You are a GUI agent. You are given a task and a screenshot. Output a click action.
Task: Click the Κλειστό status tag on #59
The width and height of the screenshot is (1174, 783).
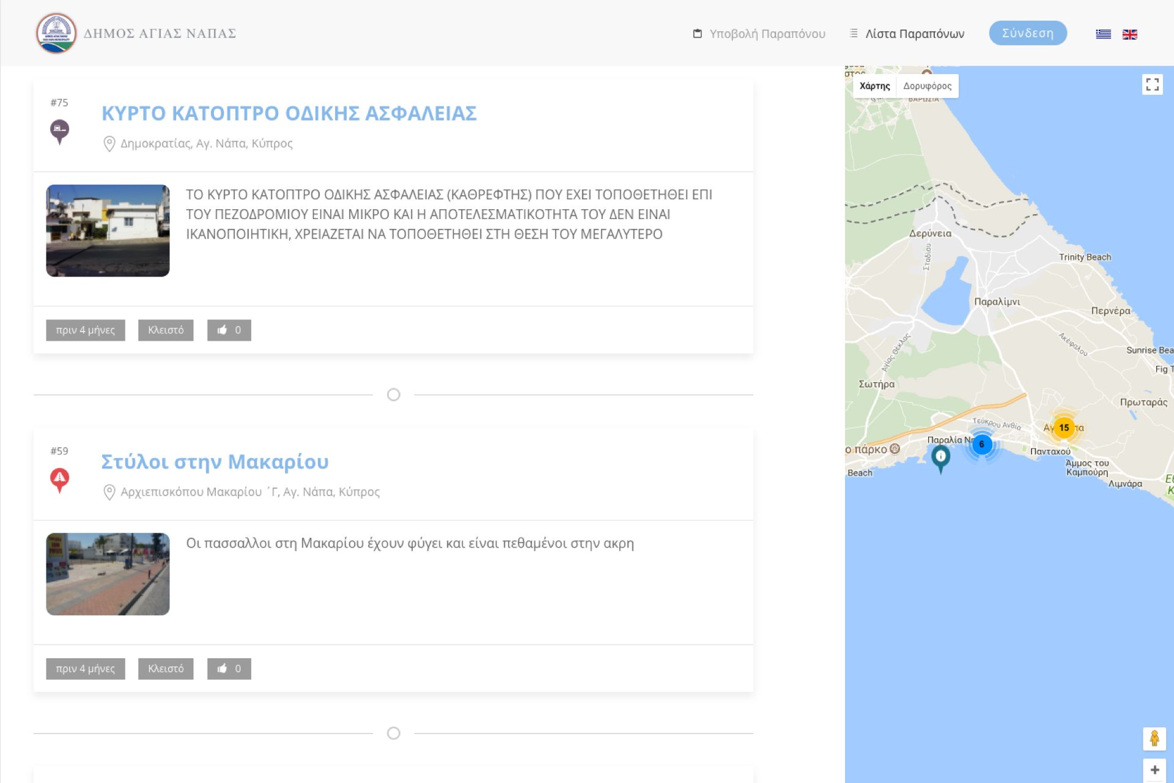pyautogui.click(x=165, y=669)
